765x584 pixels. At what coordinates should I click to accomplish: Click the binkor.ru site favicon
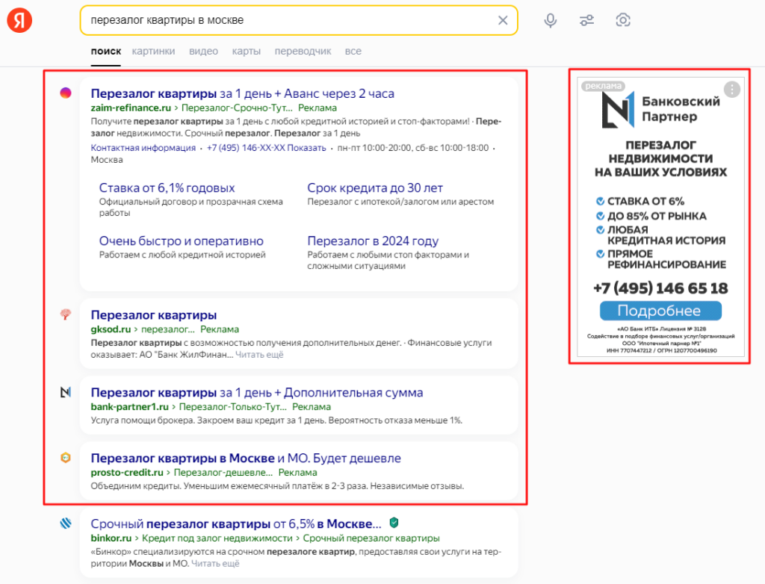coord(66,524)
